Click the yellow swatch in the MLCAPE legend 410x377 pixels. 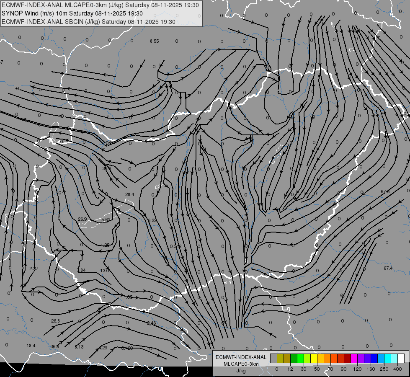tap(314, 358)
